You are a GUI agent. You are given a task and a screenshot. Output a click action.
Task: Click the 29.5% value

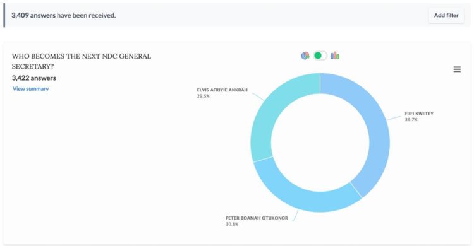(x=203, y=96)
